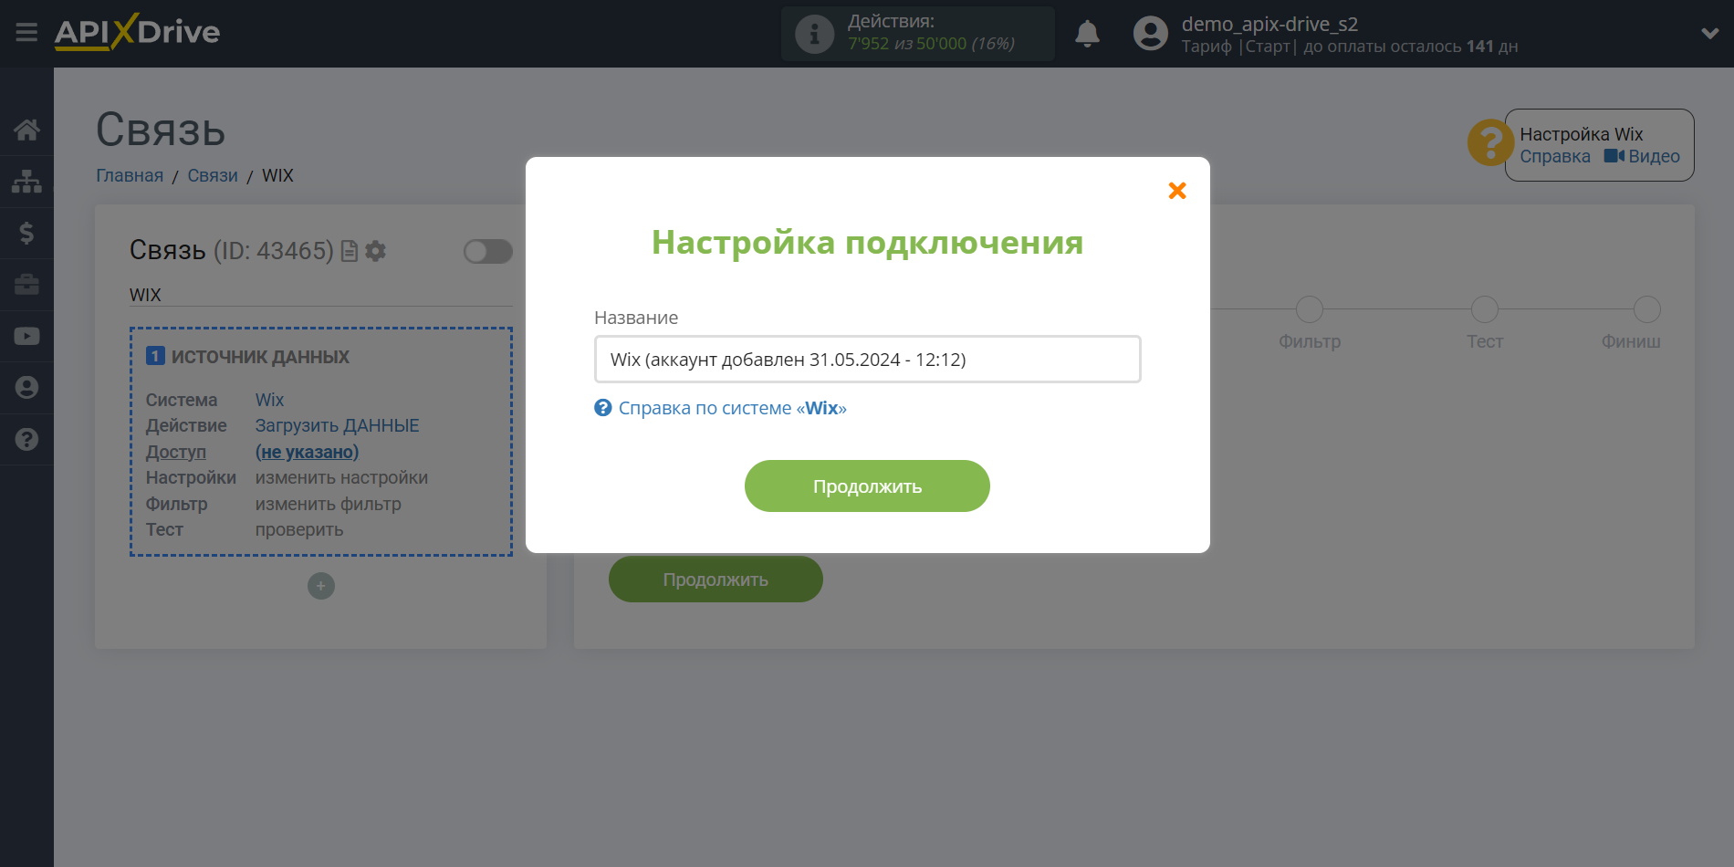Click проверить test text

(x=299, y=529)
